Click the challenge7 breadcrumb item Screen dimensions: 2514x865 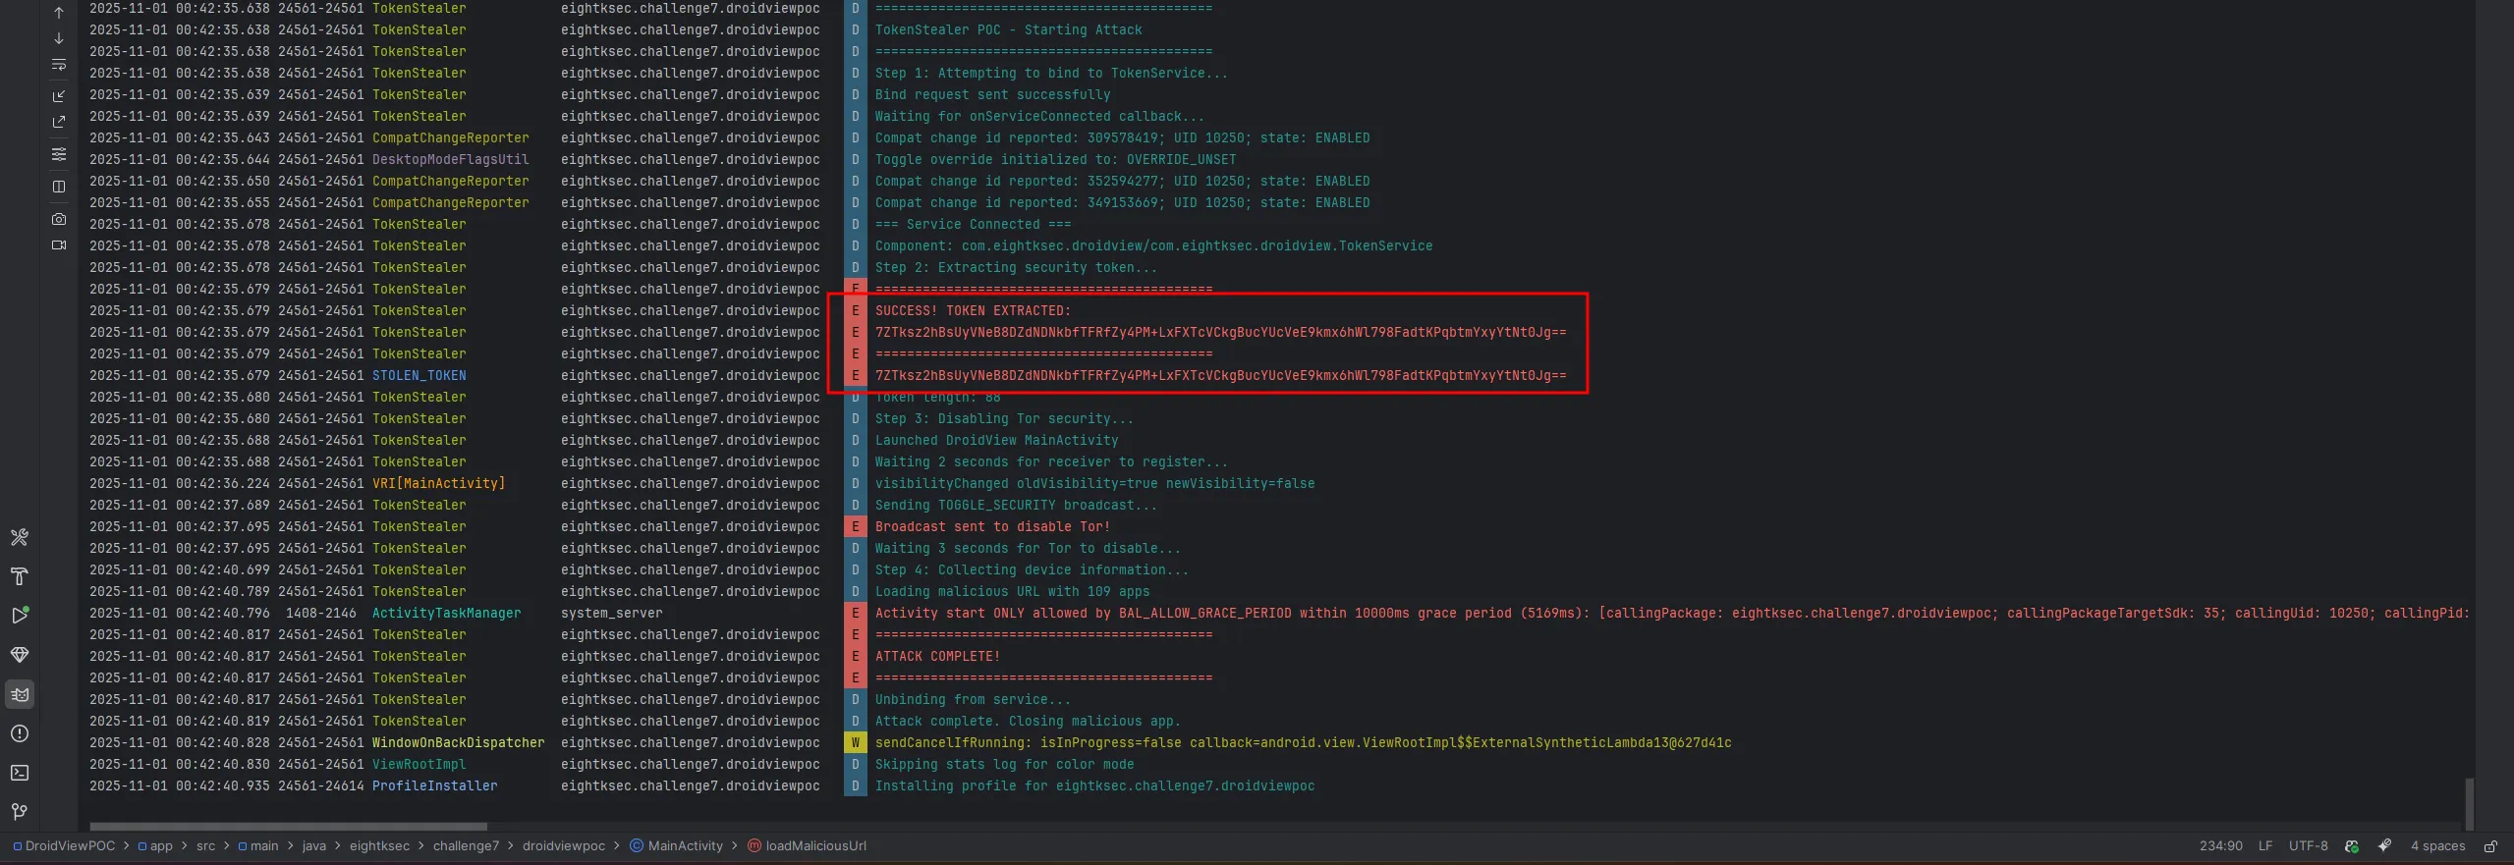(x=466, y=846)
